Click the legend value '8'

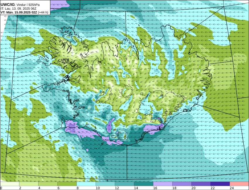[x=78, y=188]
